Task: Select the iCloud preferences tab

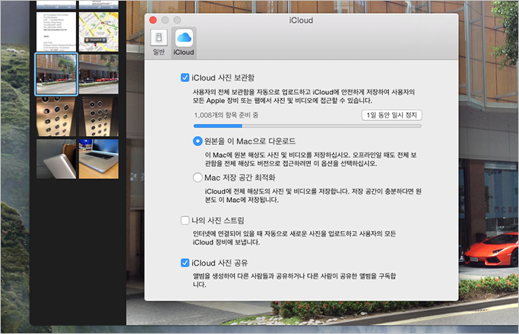Action: 184,43
